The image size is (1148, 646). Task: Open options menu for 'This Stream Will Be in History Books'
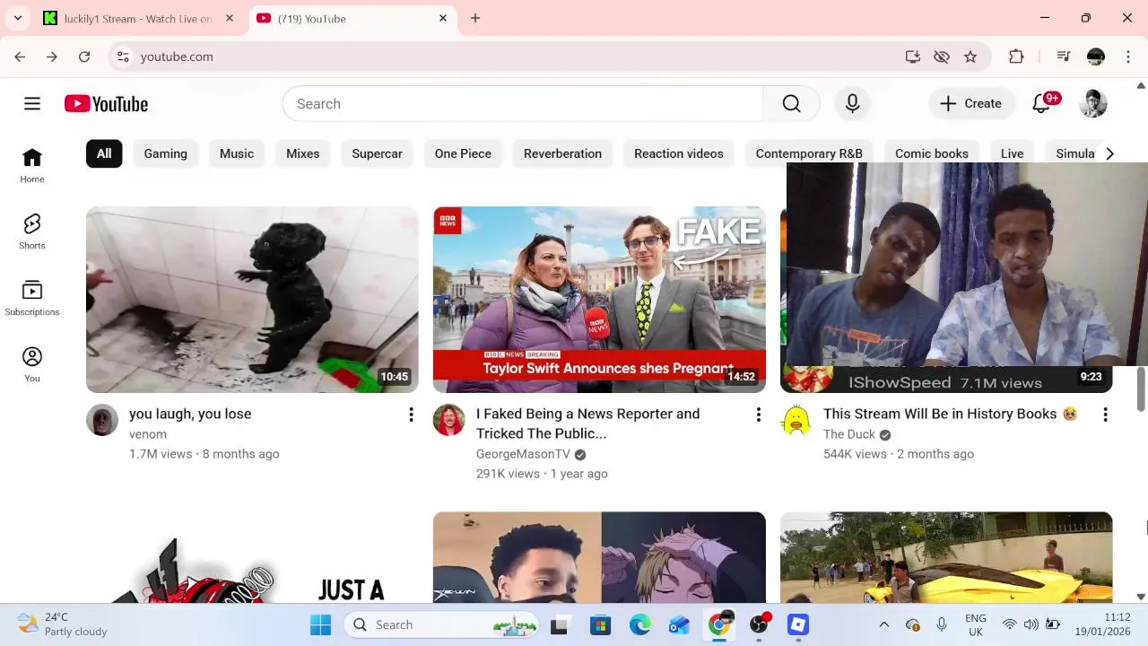pyautogui.click(x=1105, y=415)
